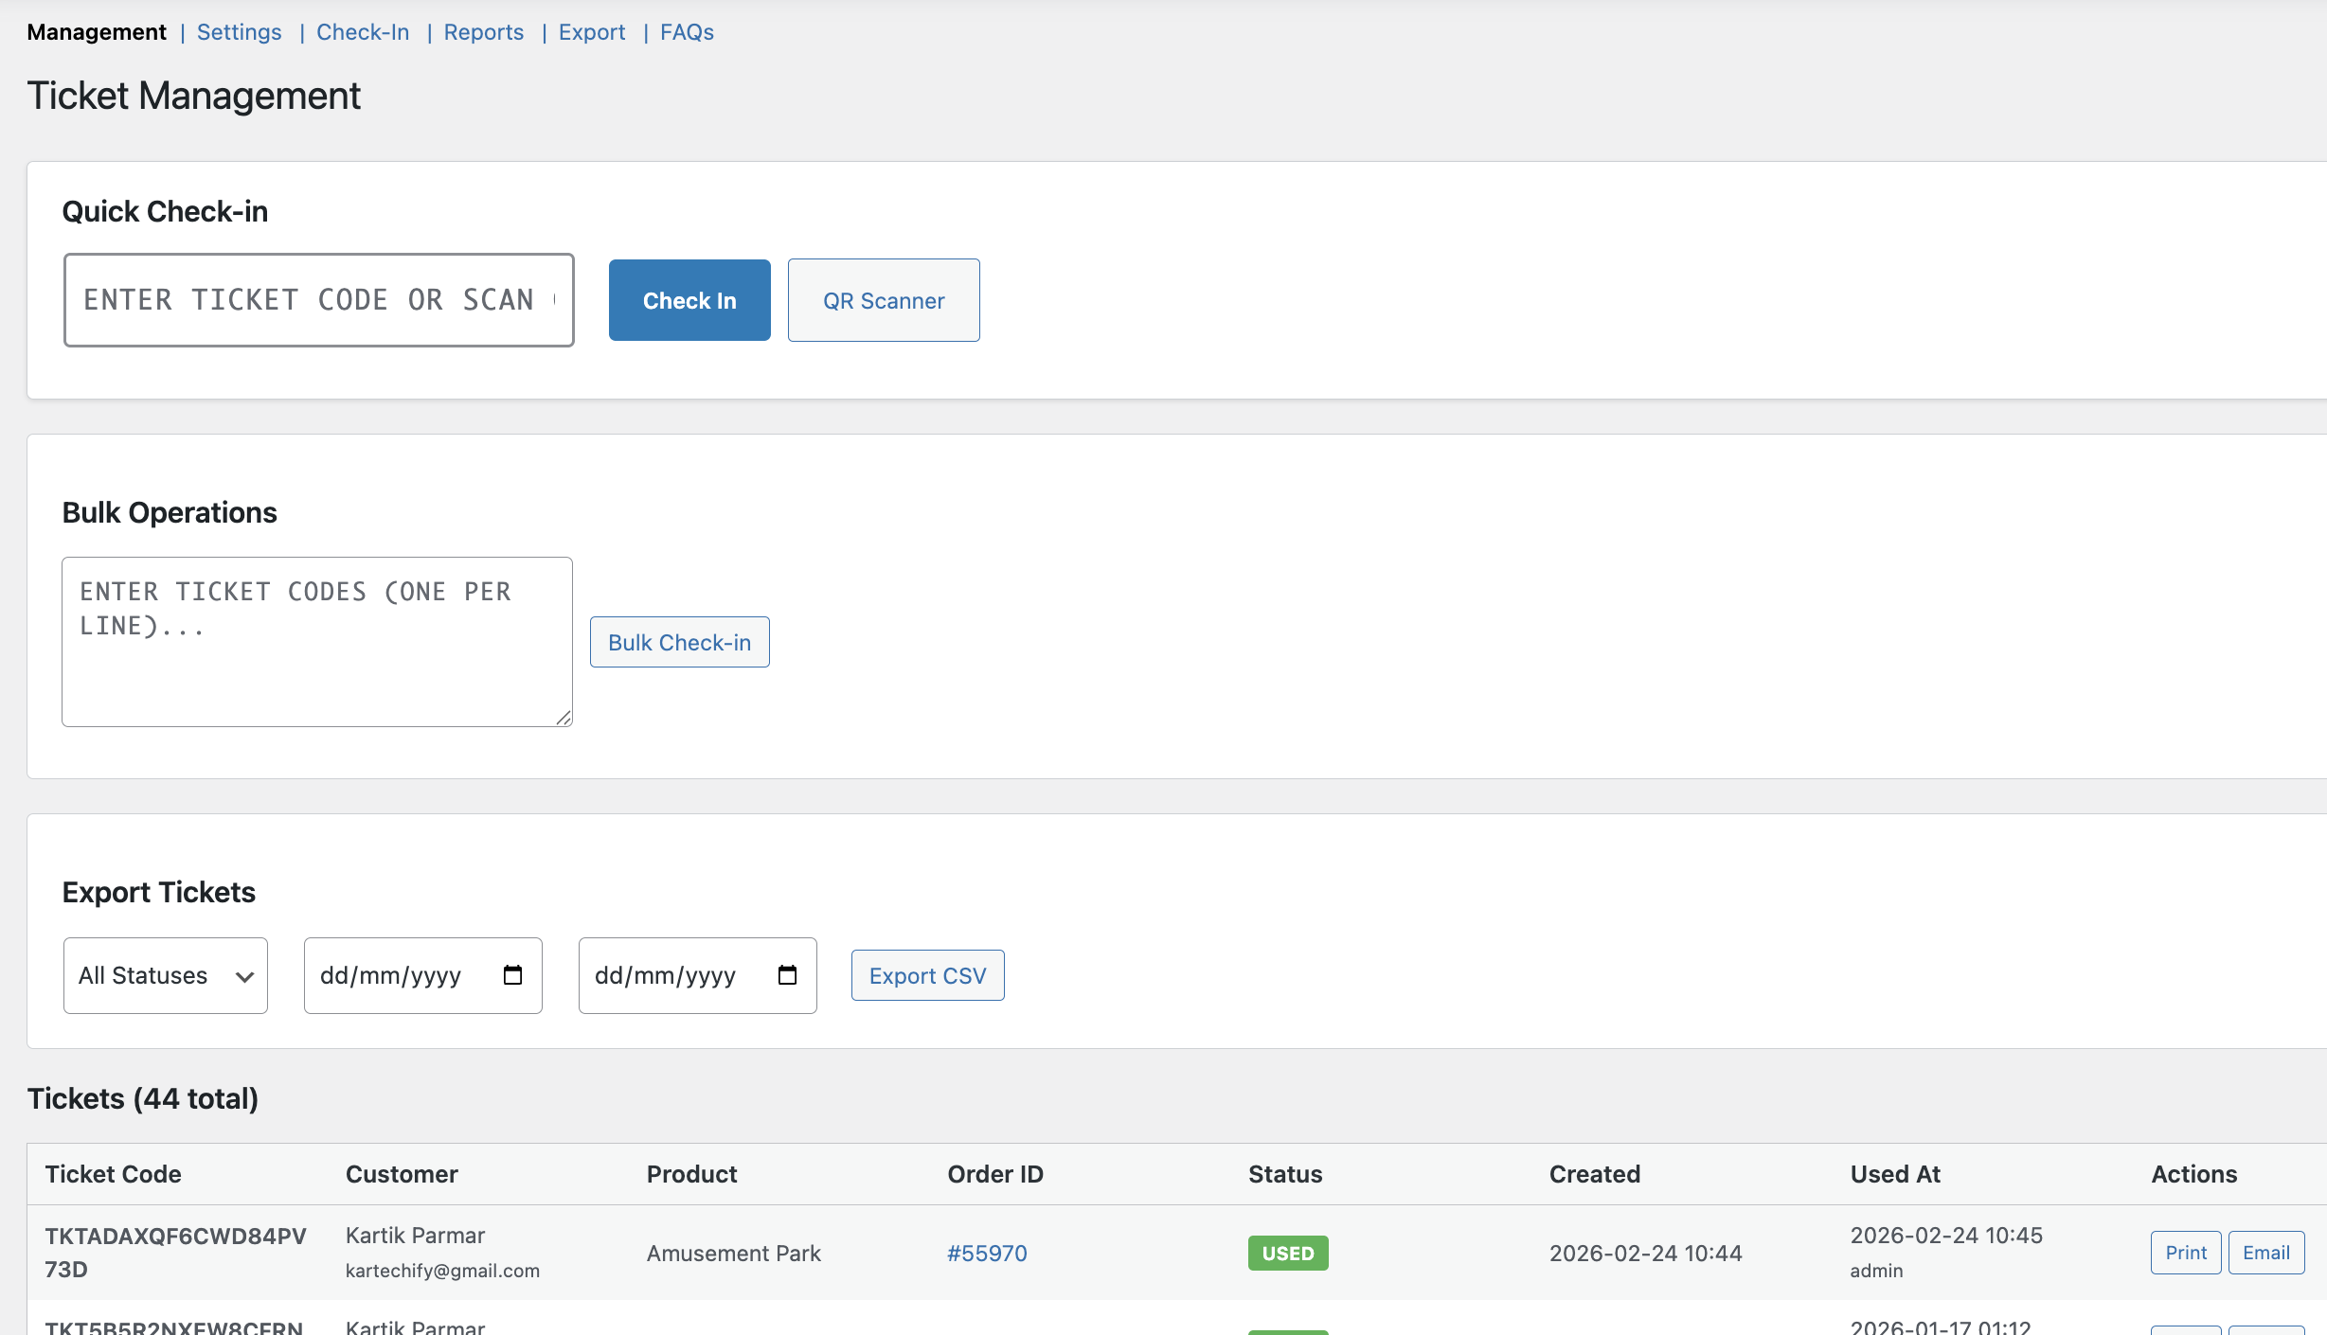Open the end date calendar picker icon
Viewport: 2327px width, 1335px height.
point(787,975)
